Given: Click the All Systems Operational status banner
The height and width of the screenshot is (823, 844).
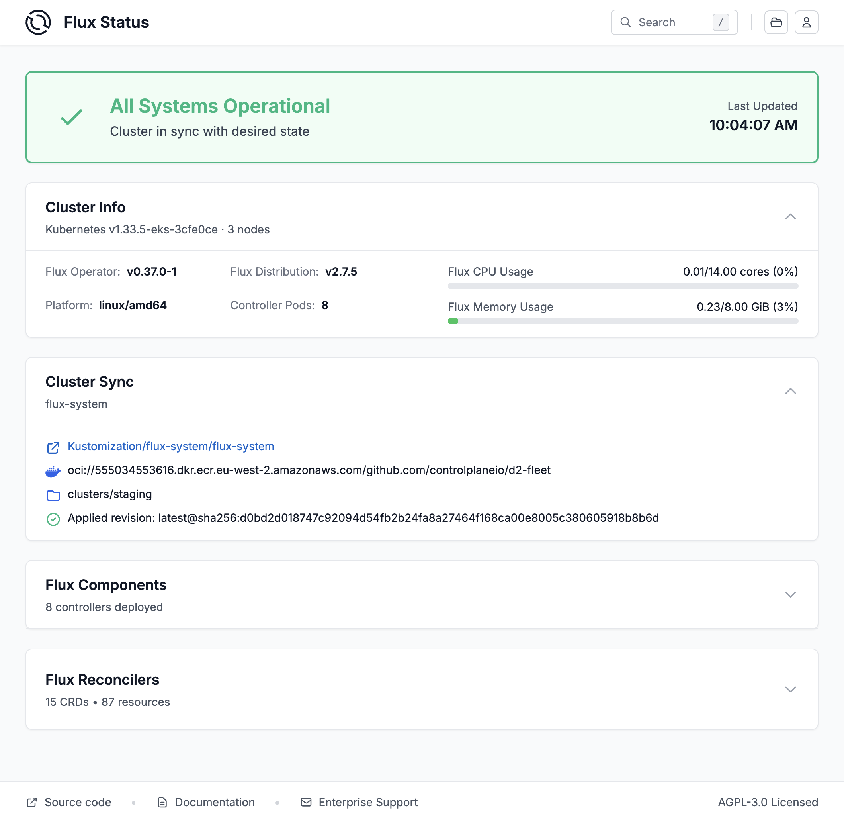Looking at the screenshot, I should pos(422,117).
